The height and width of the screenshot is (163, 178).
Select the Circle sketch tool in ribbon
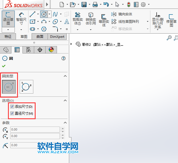pos(44,14)
